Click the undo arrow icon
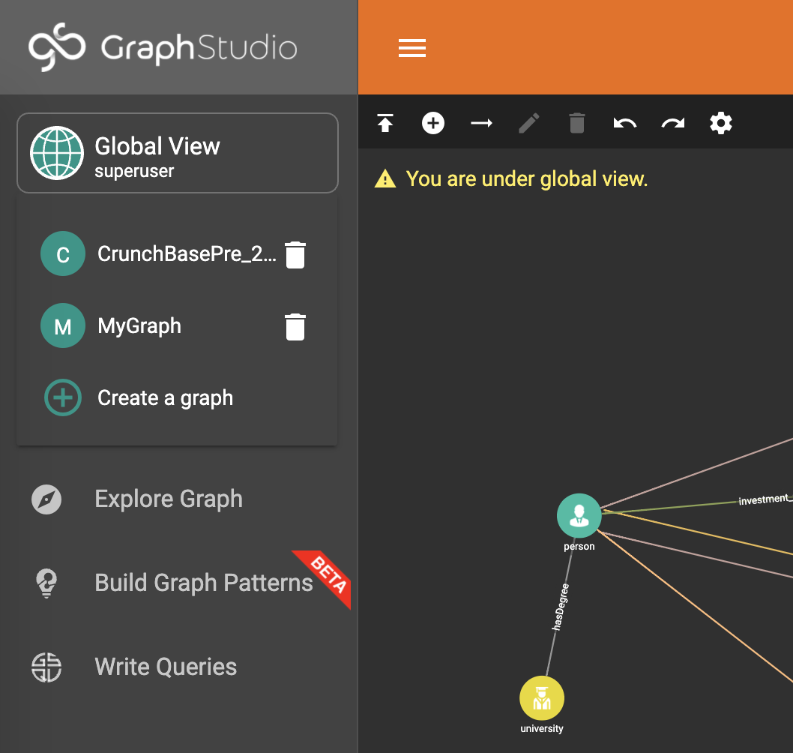793x753 pixels. (624, 123)
